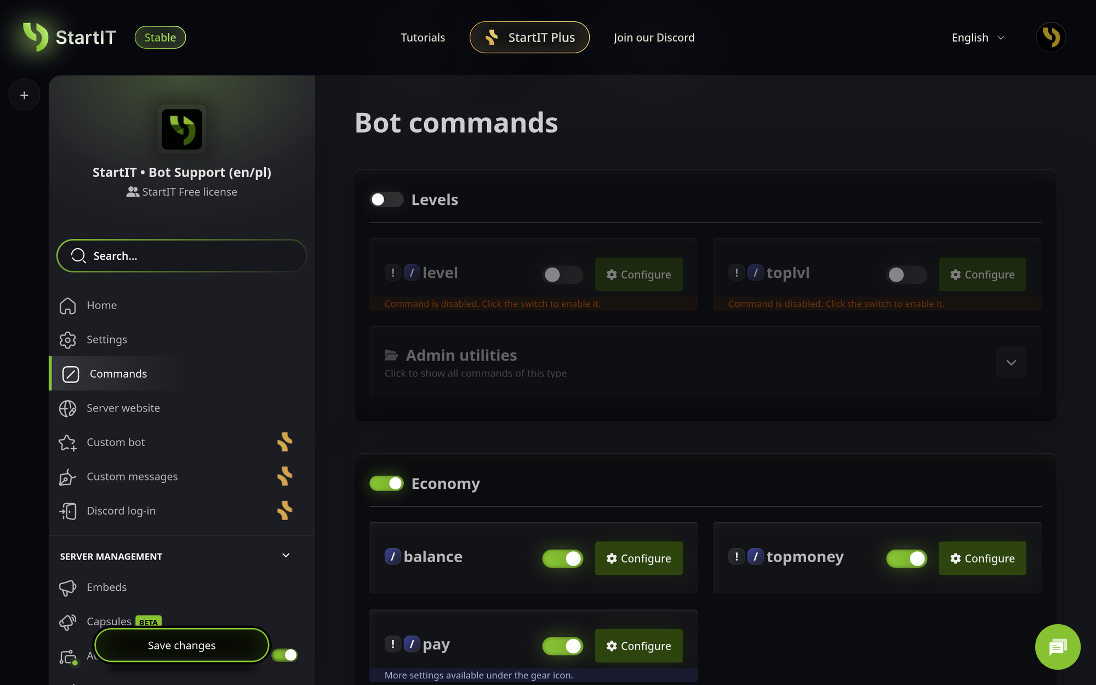Configure the level command

(x=639, y=275)
